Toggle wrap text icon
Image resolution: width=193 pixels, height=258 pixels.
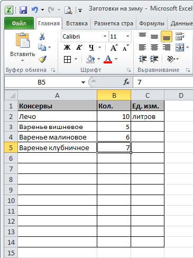pyautogui.click(x=180, y=36)
